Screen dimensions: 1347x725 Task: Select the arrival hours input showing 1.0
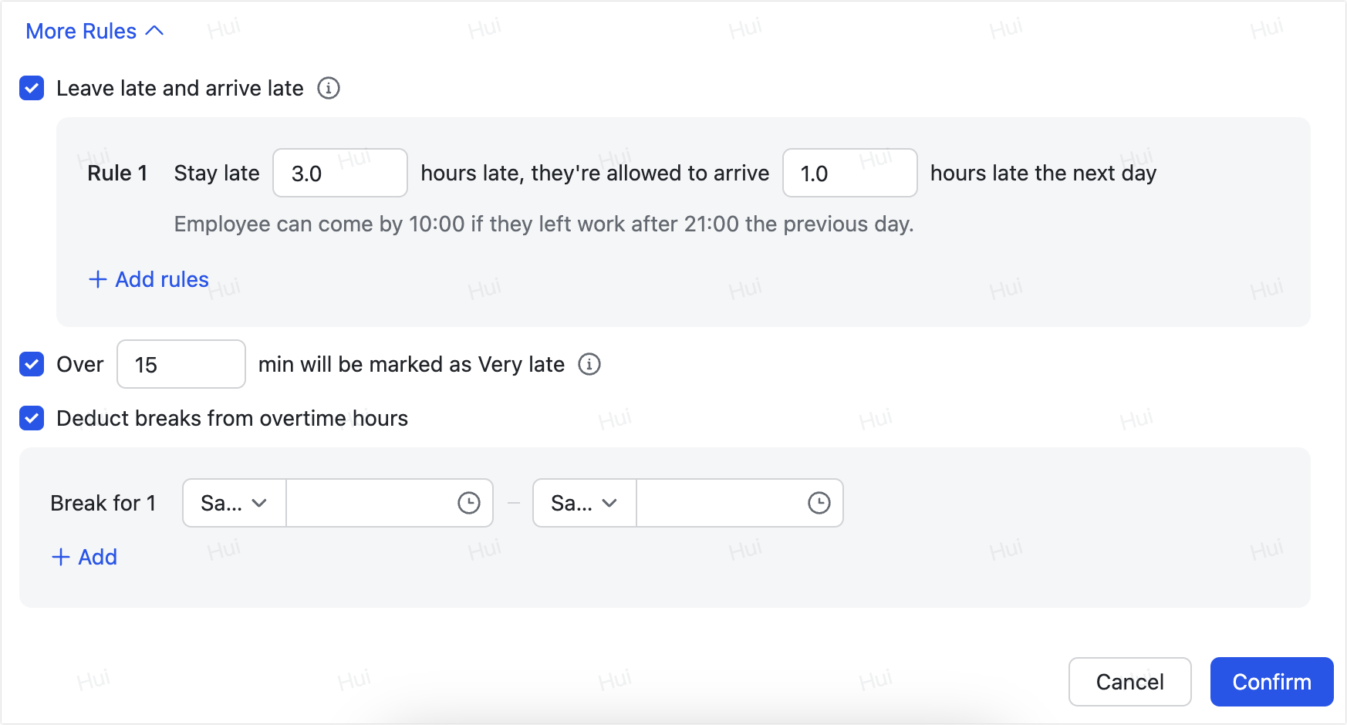tap(849, 173)
